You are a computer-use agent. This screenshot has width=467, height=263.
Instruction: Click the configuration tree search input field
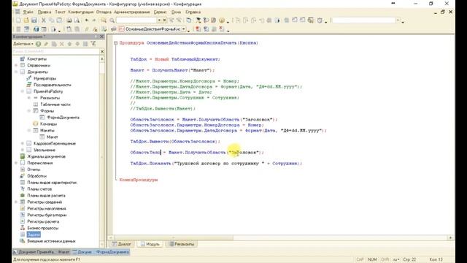(x=55, y=52)
